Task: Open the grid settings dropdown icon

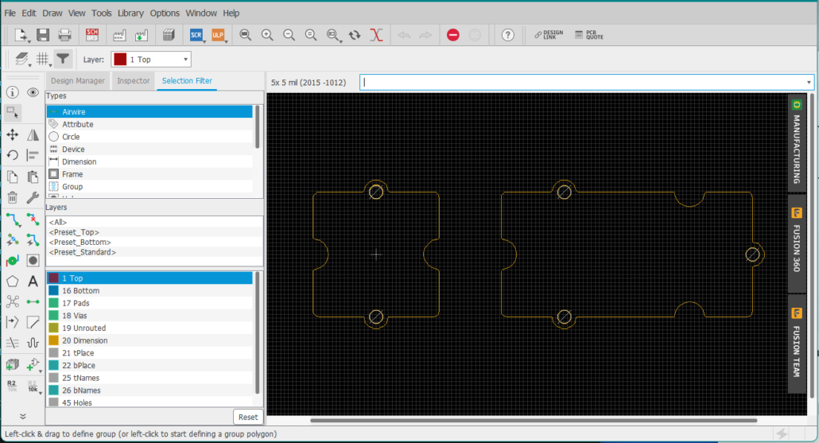Action: coord(42,59)
